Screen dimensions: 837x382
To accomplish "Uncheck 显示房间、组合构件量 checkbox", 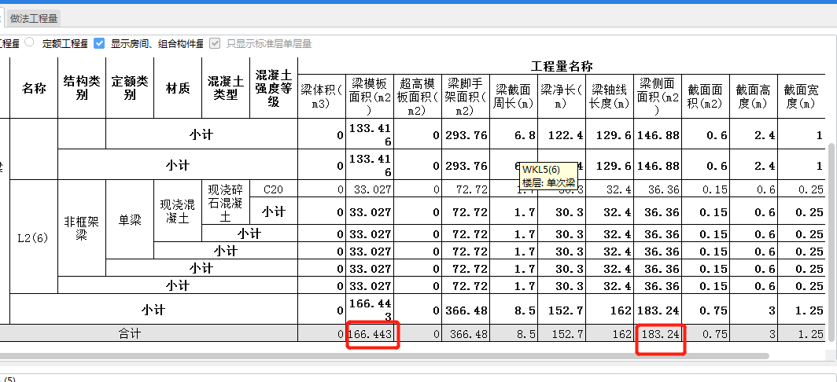I will [x=99, y=43].
